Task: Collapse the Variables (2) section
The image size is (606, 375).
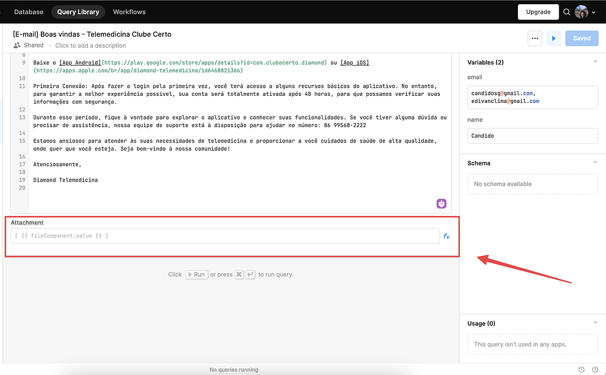Action: [x=595, y=62]
